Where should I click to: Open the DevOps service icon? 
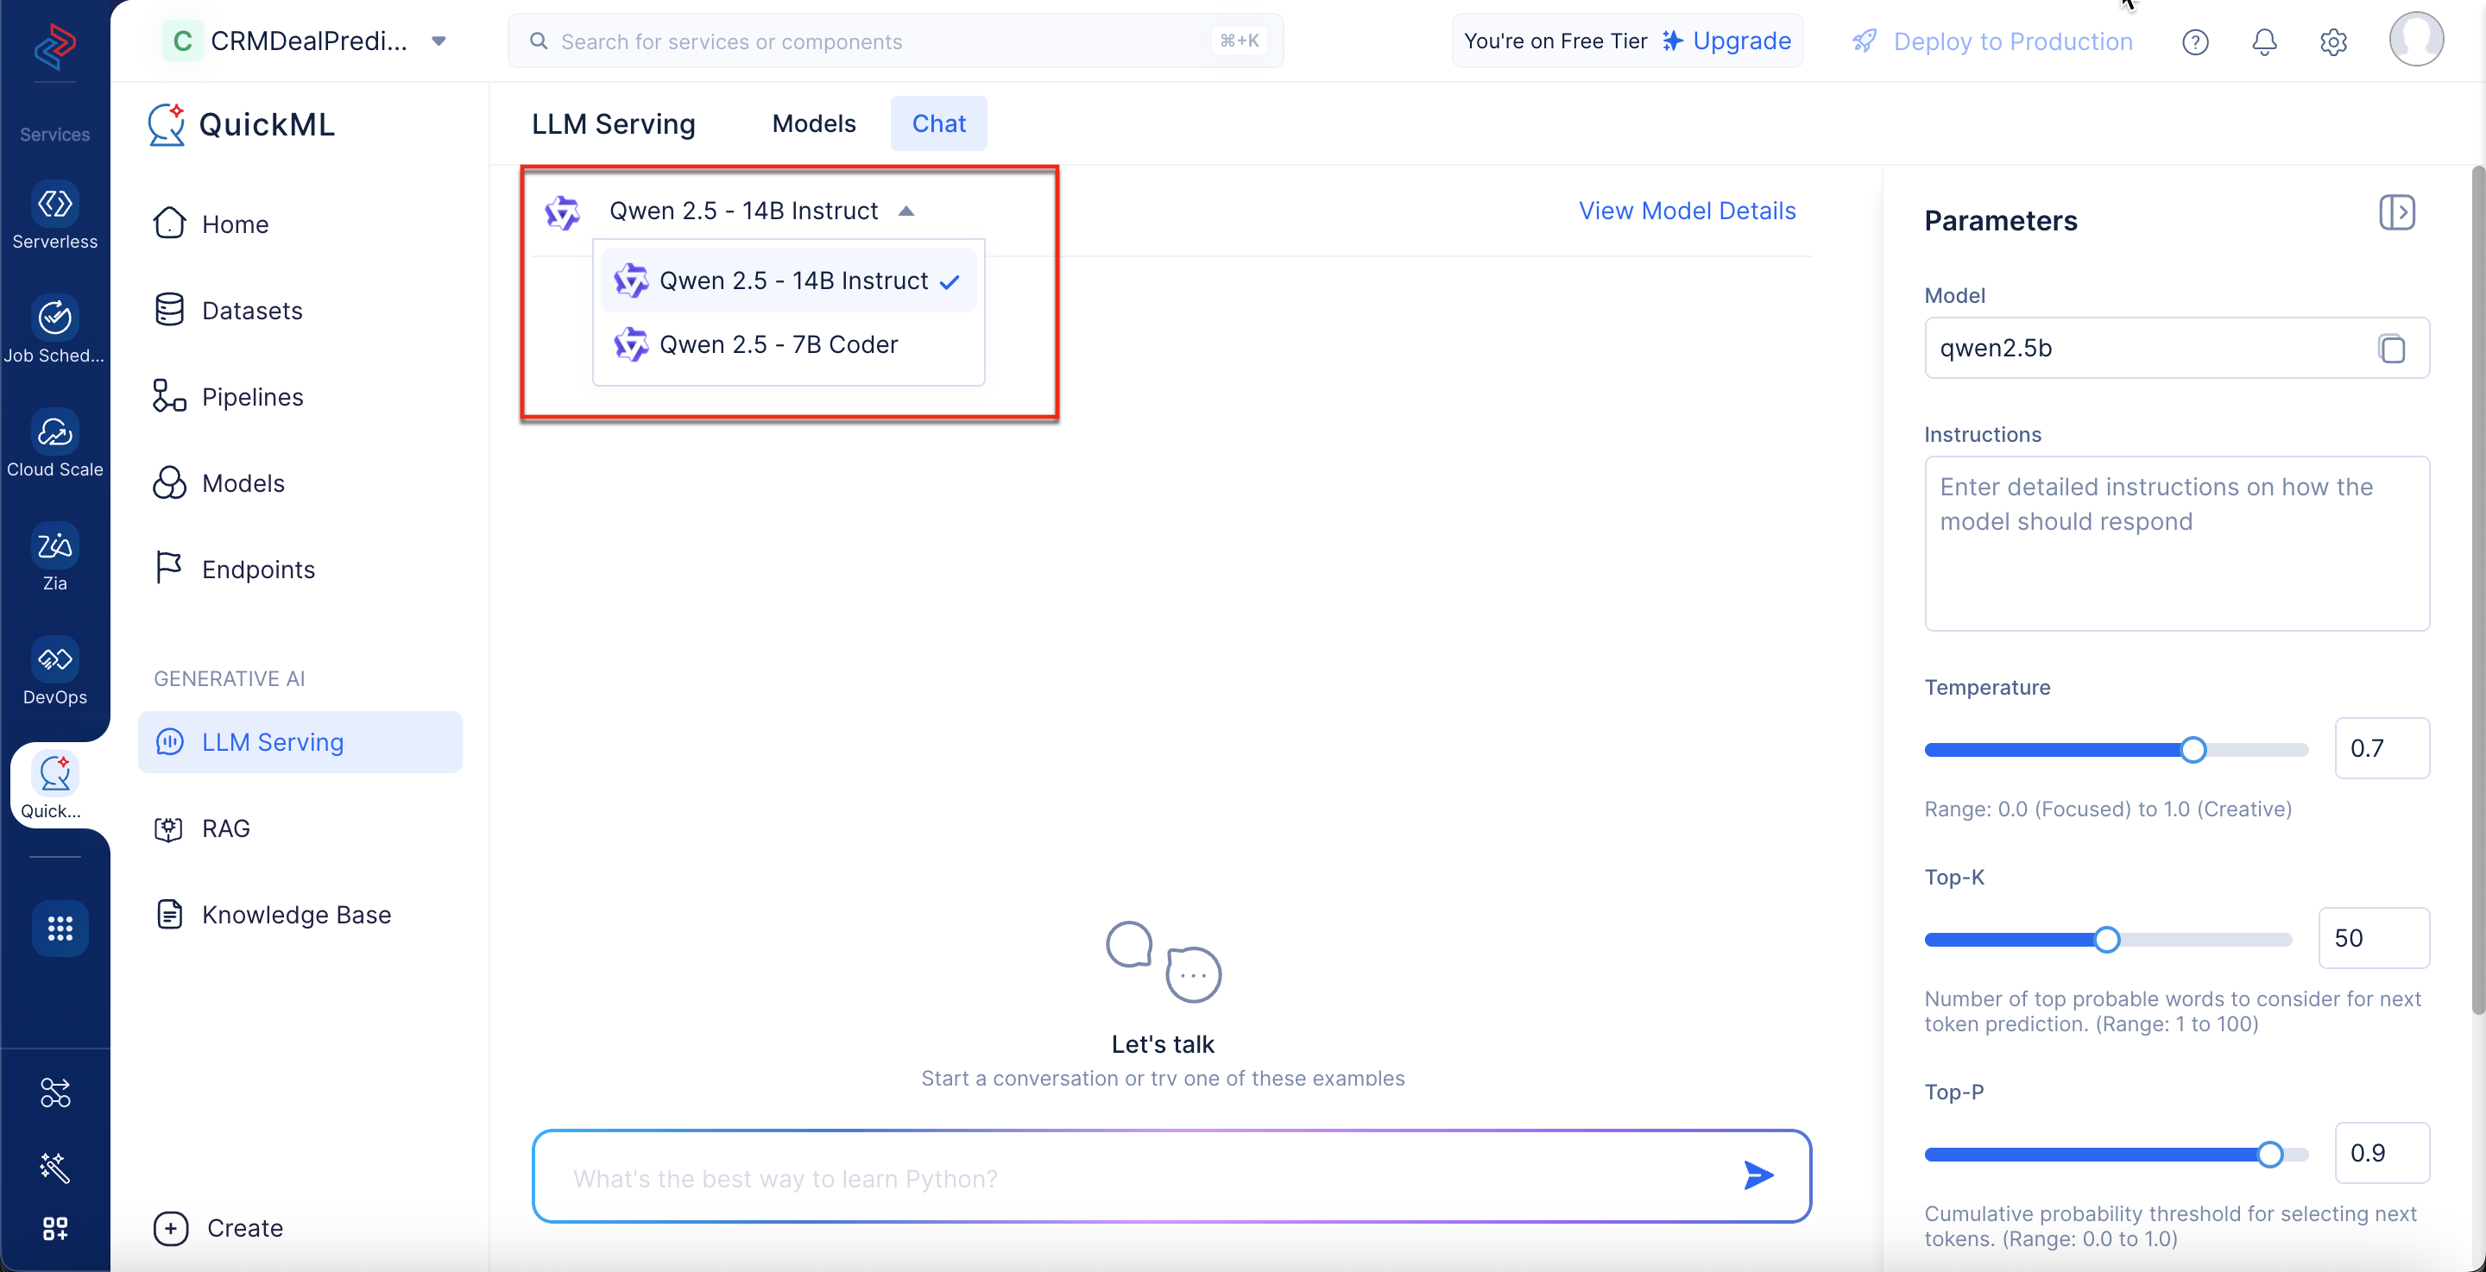coord(55,659)
